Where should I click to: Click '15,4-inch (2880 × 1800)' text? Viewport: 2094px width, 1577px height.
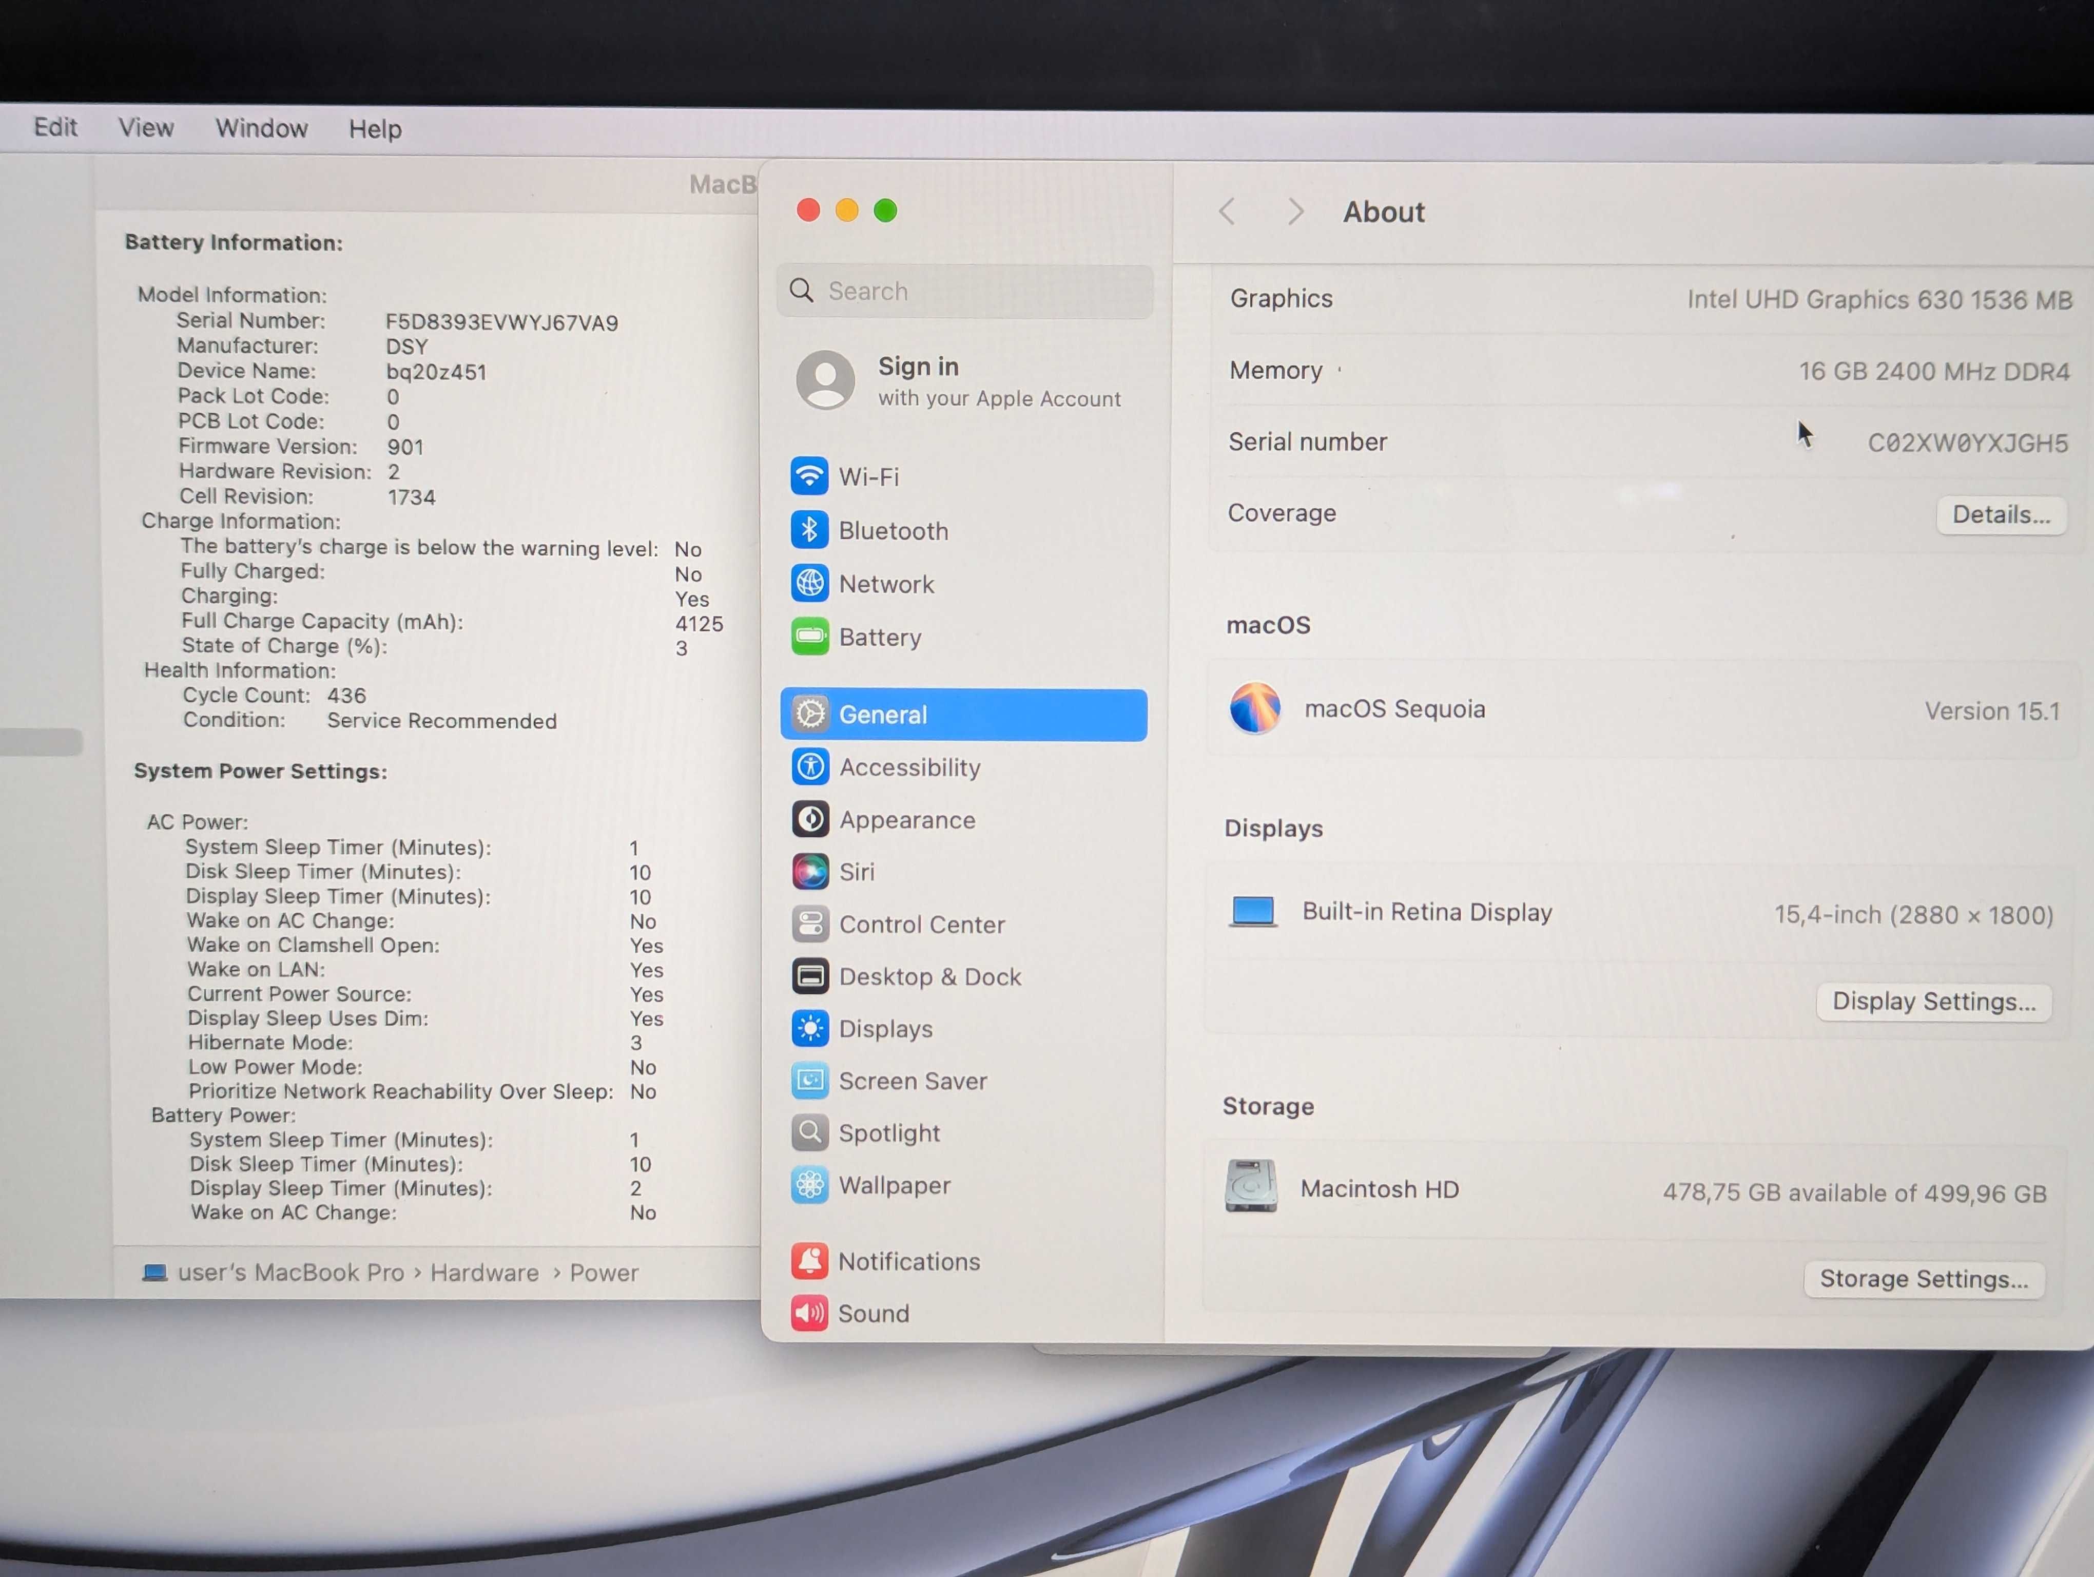pyautogui.click(x=1913, y=914)
